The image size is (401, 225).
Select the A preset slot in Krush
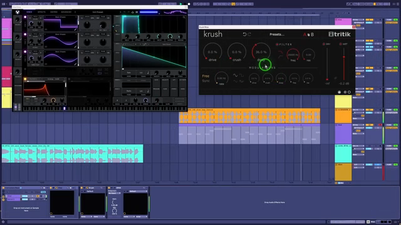[305, 34]
